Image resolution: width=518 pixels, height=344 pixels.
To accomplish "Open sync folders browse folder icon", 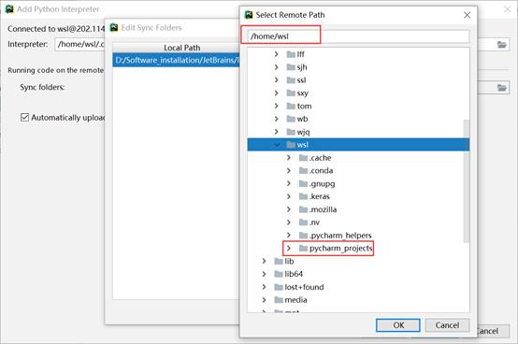I will [501, 88].
